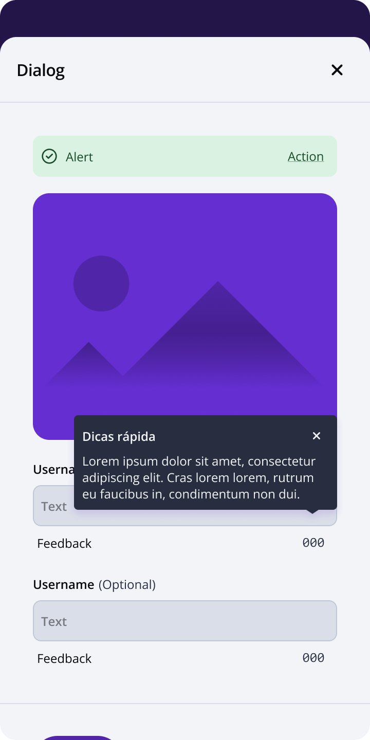
Task: Click Feedback text under the optional Username field
Action: coord(64,658)
